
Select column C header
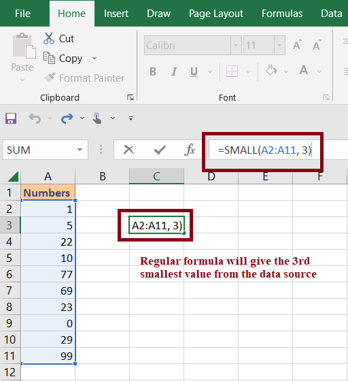(x=156, y=176)
